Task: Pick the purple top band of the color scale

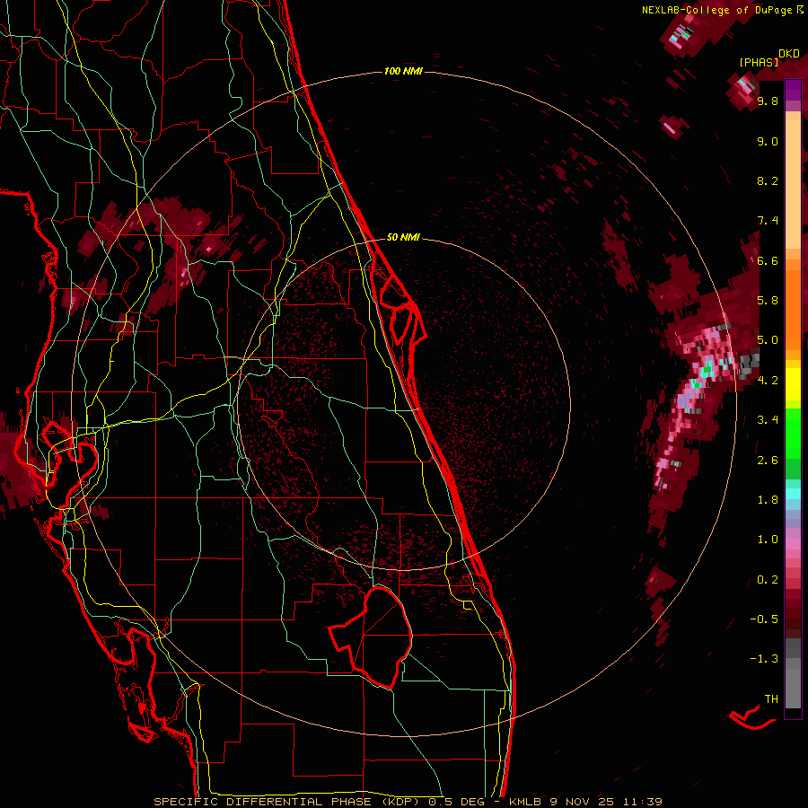Action: coord(793,90)
